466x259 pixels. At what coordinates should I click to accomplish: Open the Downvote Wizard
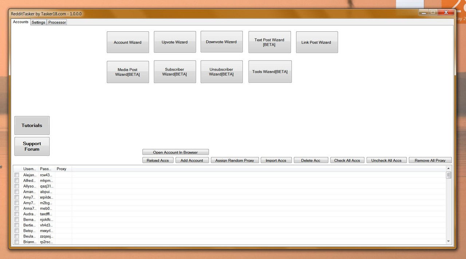(221, 42)
